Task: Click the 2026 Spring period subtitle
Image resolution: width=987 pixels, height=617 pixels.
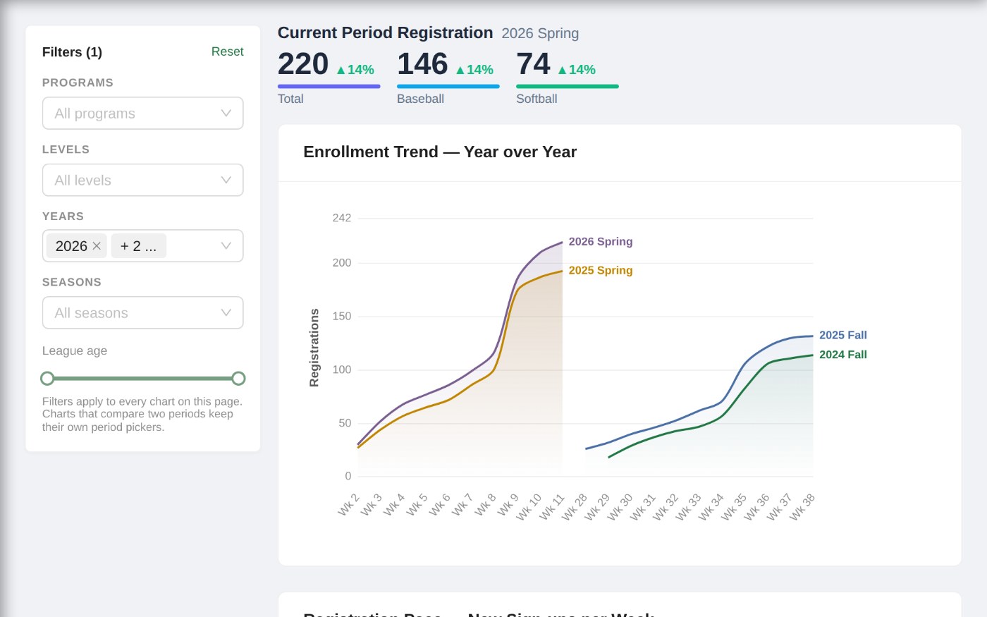Action: pyautogui.click(x=540, y=34)
